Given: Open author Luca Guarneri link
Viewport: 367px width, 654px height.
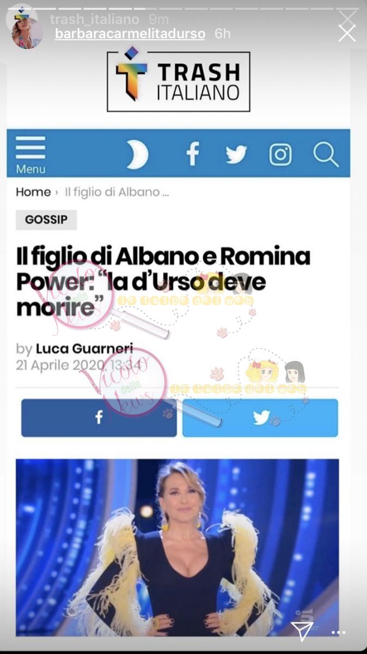Looking at the screenshot, I should 84,349.
